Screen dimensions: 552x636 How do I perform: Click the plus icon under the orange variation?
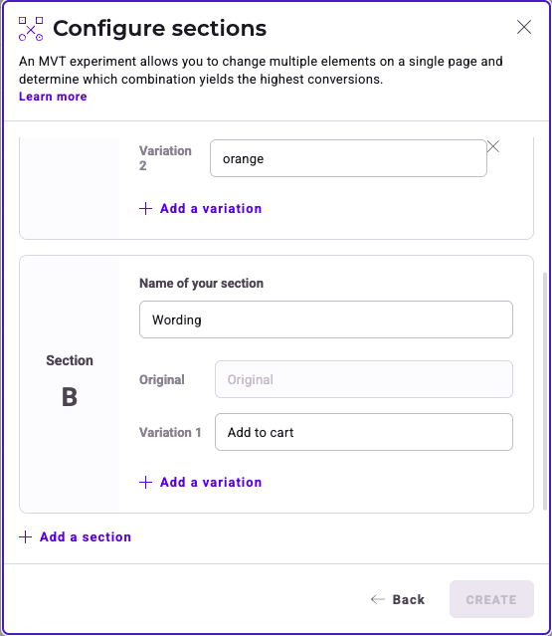[x=145, y=208]
